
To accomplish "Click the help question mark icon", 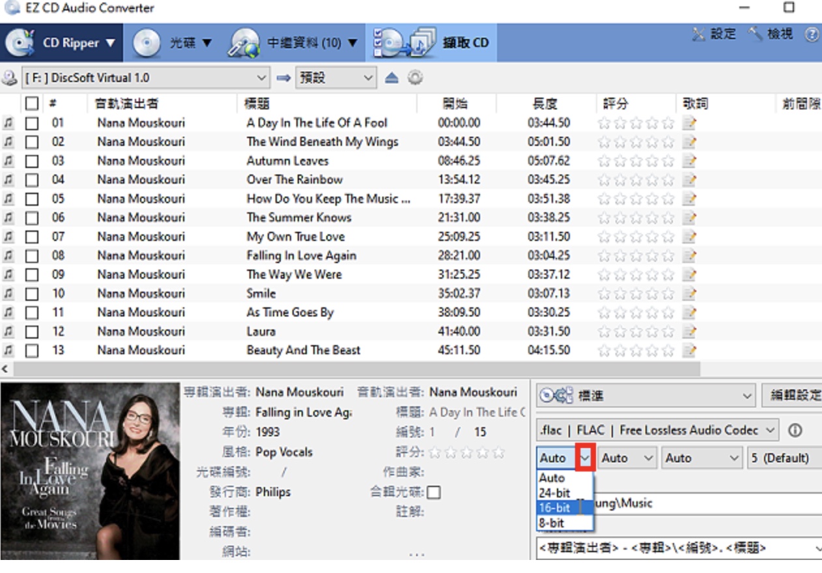I will 812,35.
